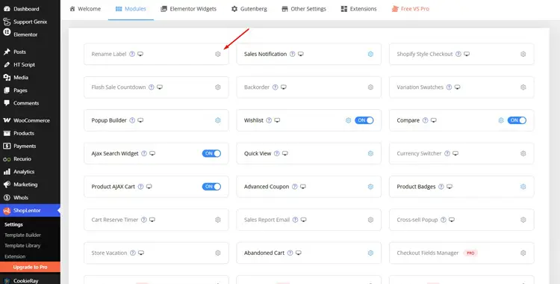The image size is (560, 284).
Task: Open Elementor menu in sidebar
Action: coord(30,34)
